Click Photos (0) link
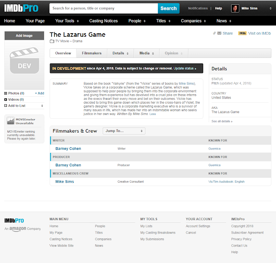The width and height of the screenshot is (276, 263). click(16, 93)
